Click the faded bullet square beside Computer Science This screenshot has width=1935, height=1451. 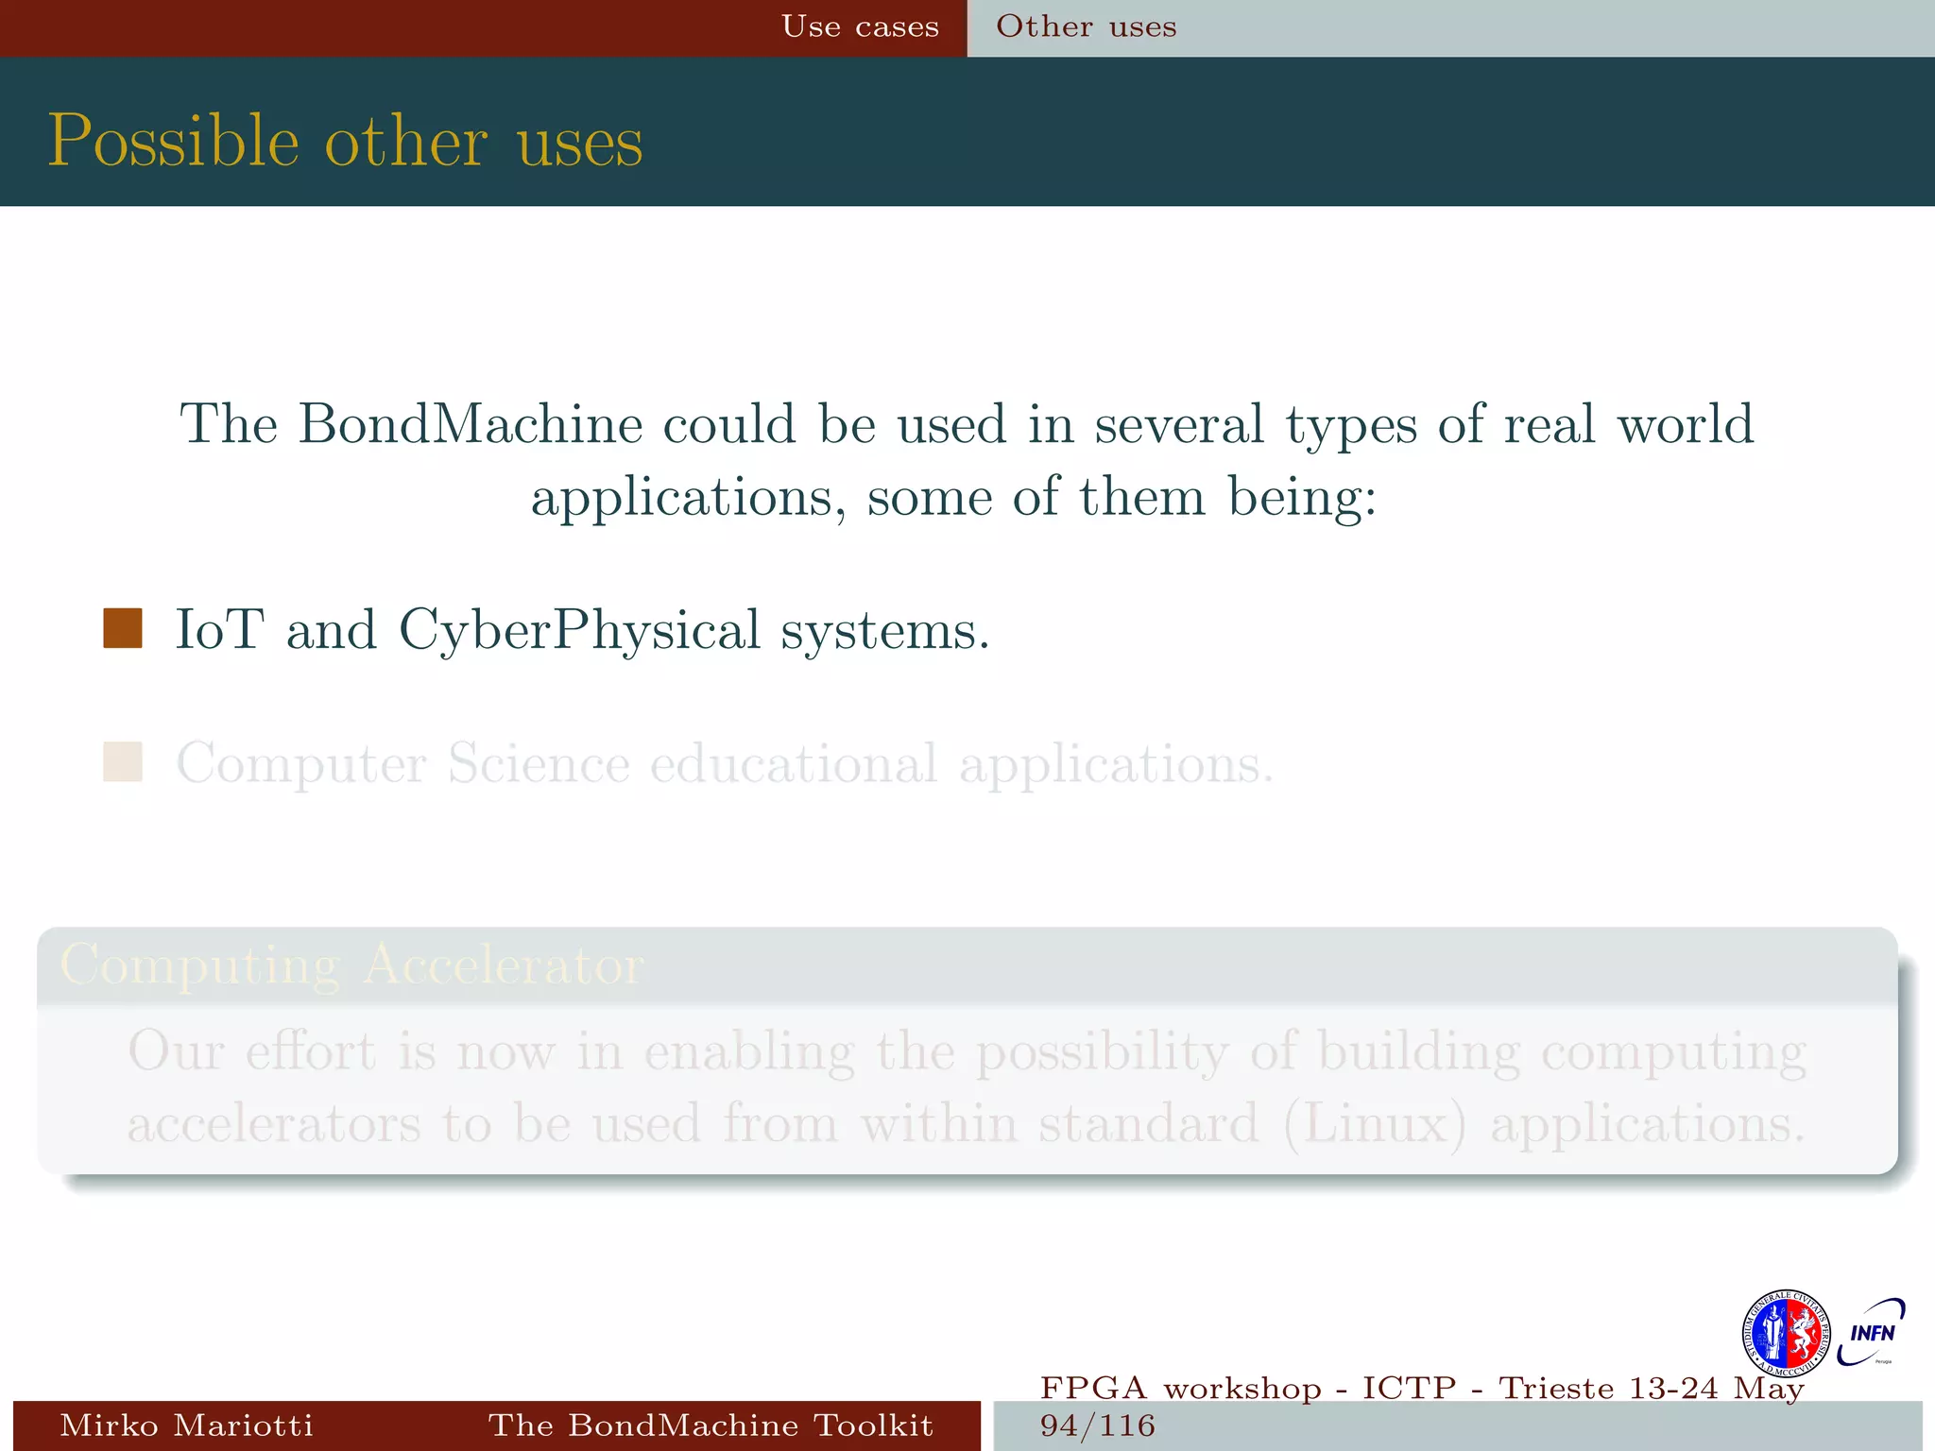123,761
